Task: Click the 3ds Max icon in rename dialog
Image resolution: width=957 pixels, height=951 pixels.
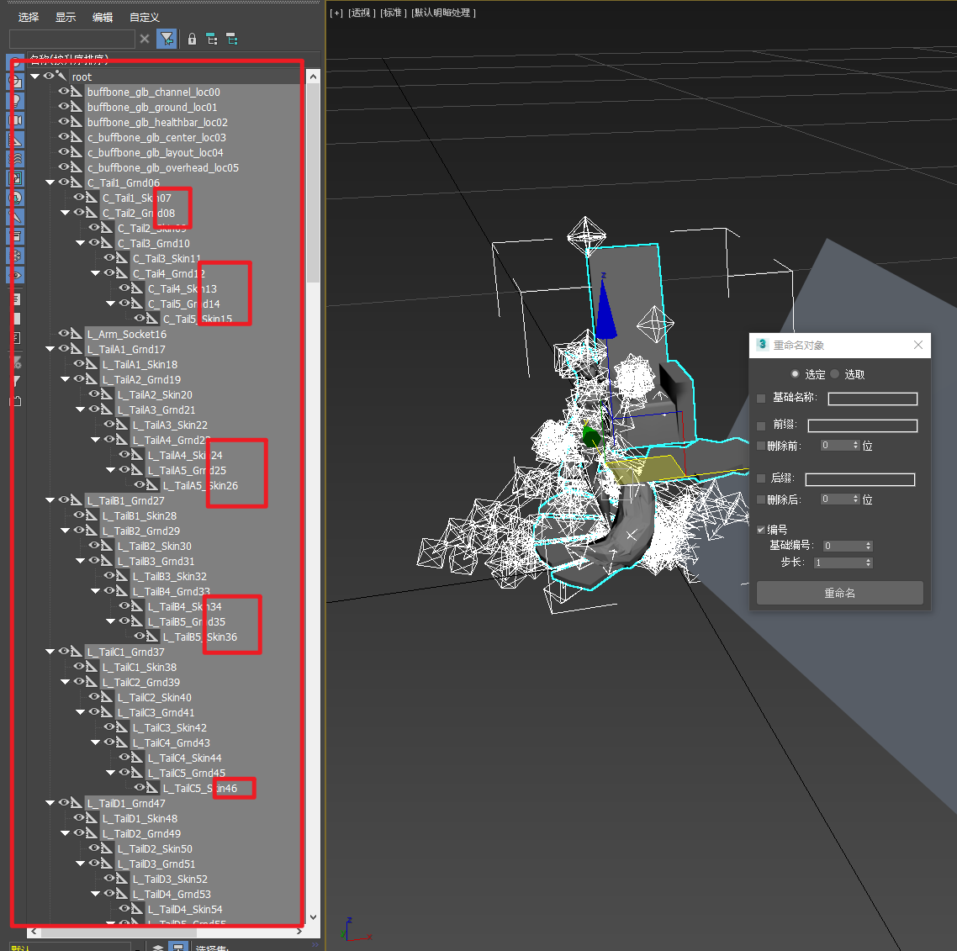Action: point(762,344)
